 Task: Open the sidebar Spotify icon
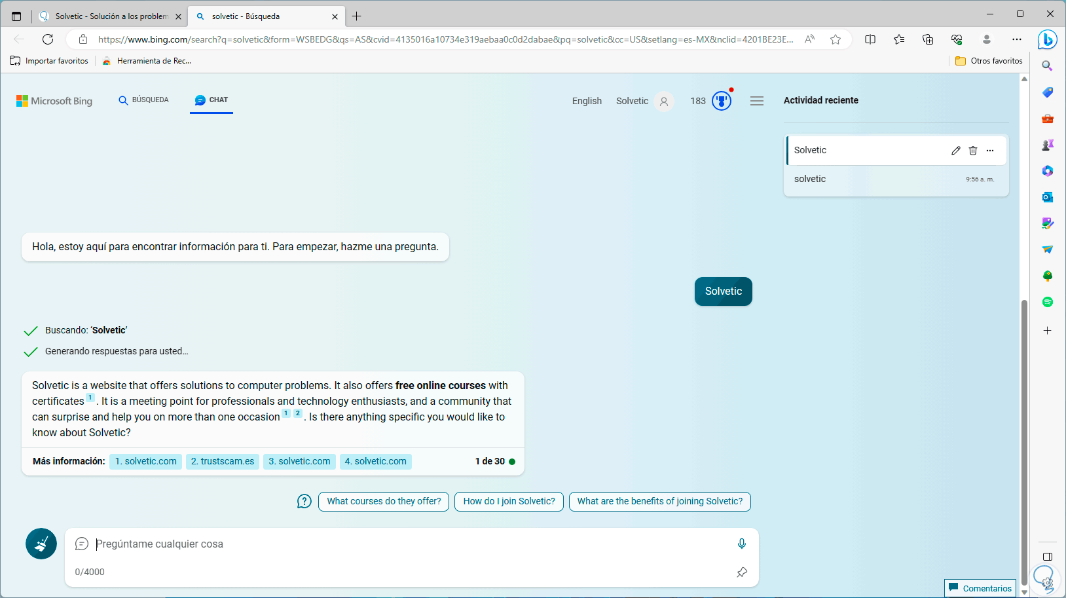tap(1048, 302)
